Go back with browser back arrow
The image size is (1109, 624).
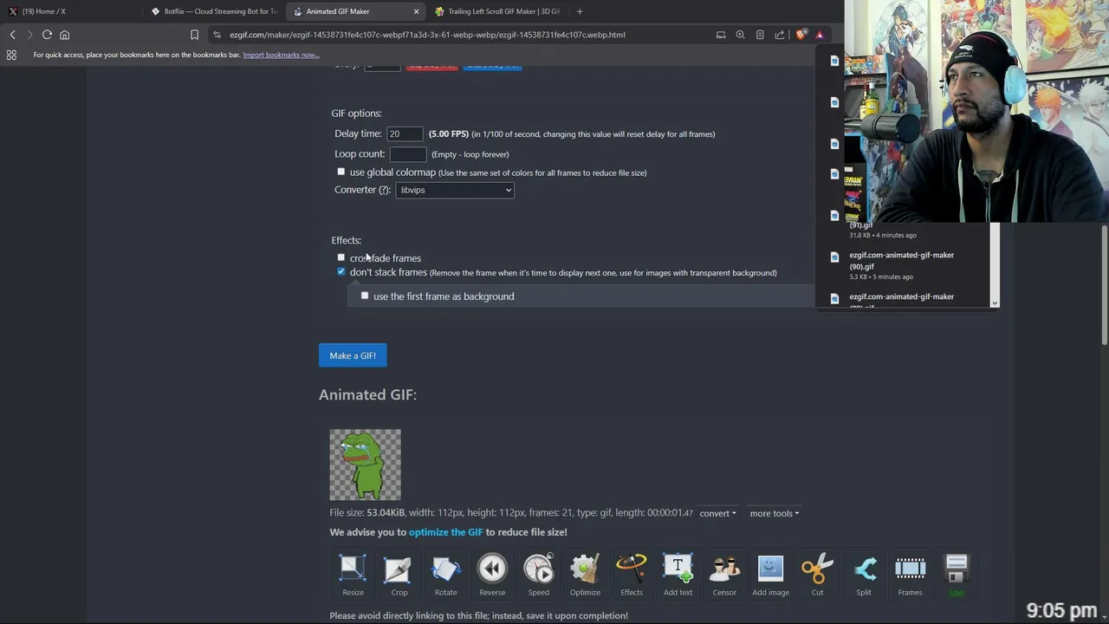tap(12, 35)
